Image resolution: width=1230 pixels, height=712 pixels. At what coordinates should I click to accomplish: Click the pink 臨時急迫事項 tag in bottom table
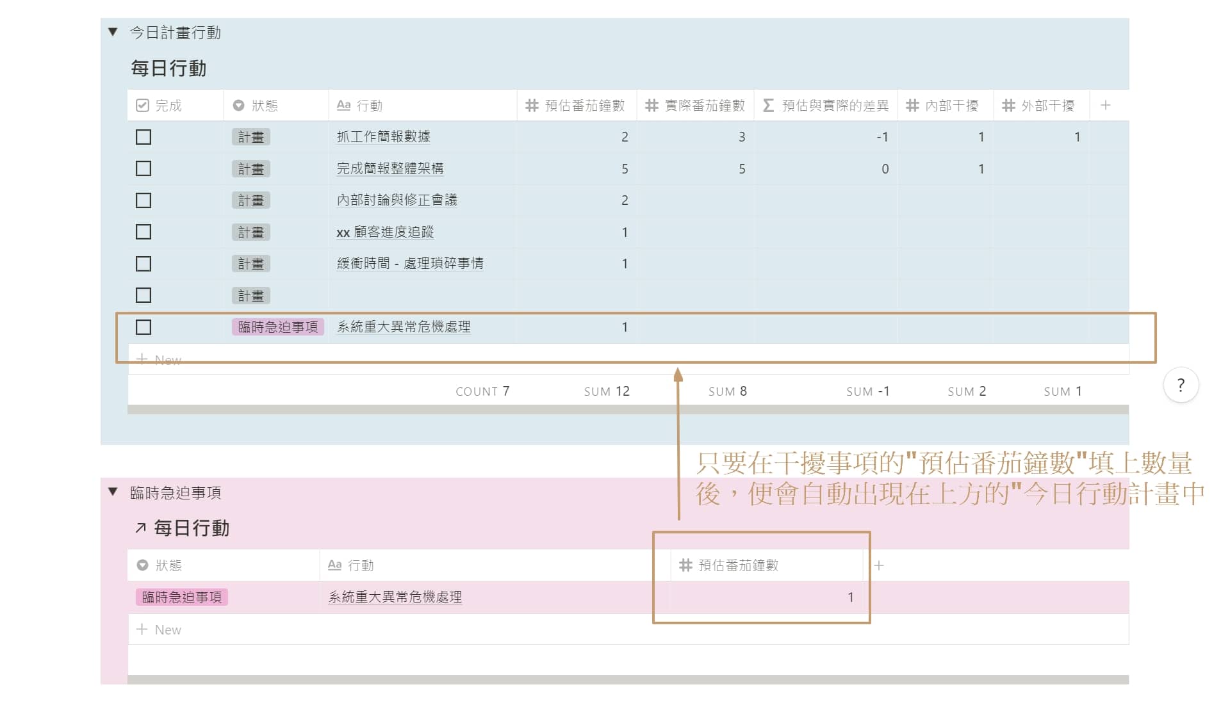tap(182, 597)
